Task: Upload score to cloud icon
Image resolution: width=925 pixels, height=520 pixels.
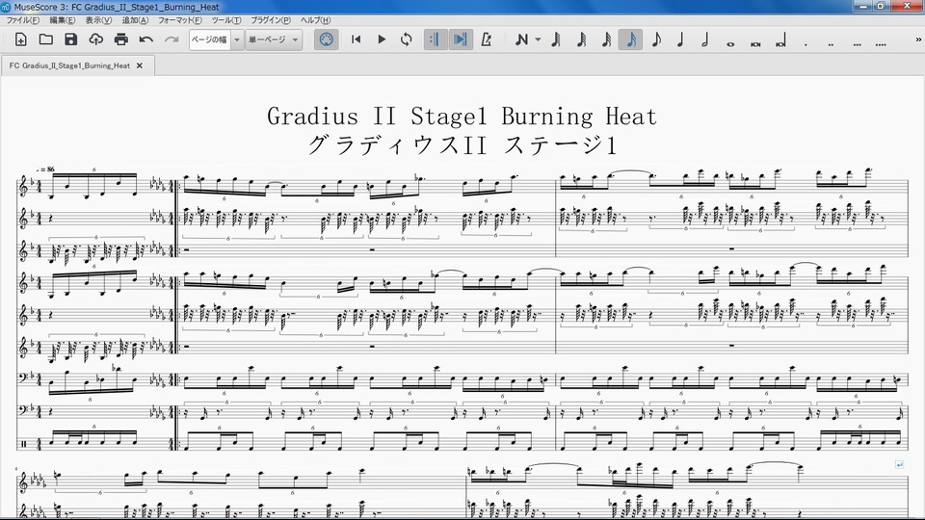Action: tap(96, 39)
